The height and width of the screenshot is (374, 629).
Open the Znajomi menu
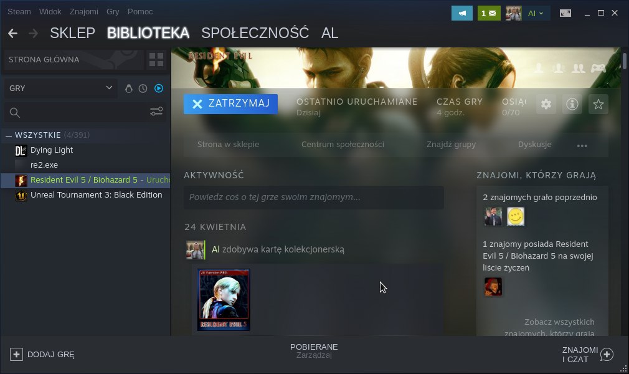84,12
